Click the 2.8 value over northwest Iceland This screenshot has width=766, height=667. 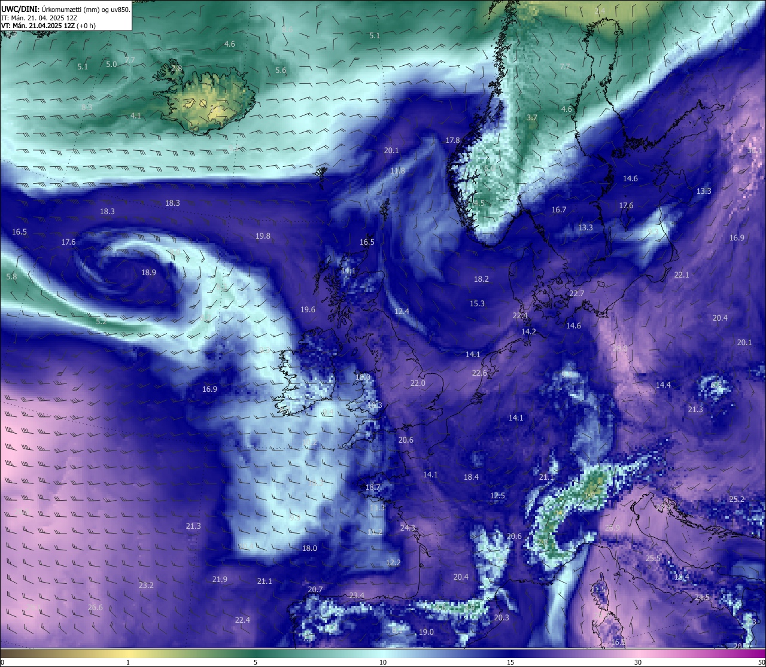tap(177, 69)
